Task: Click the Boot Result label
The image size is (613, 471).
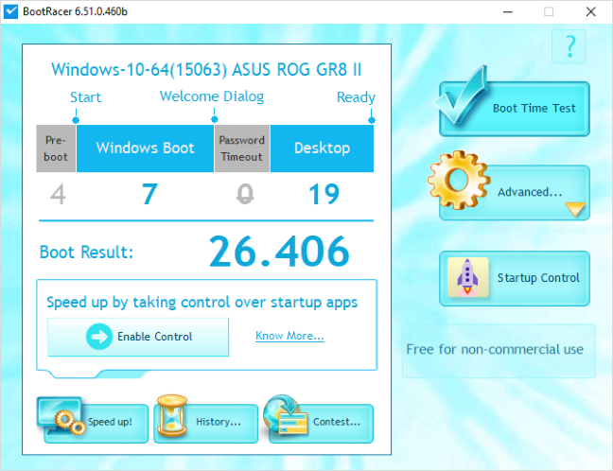Action: (86, 253)
